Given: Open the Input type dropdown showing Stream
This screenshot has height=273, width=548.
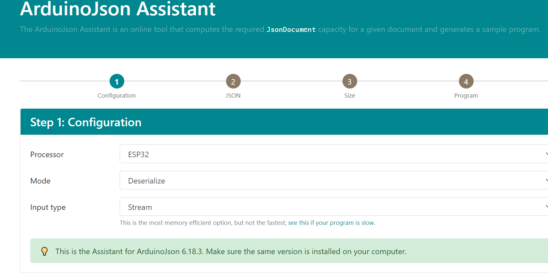Looking at the screenshot, I should coord(334,207).
